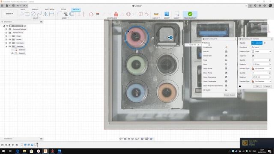Click the 12.00 mm Distance field
This screenshot has height=154, width=274.
click(261, 64)
